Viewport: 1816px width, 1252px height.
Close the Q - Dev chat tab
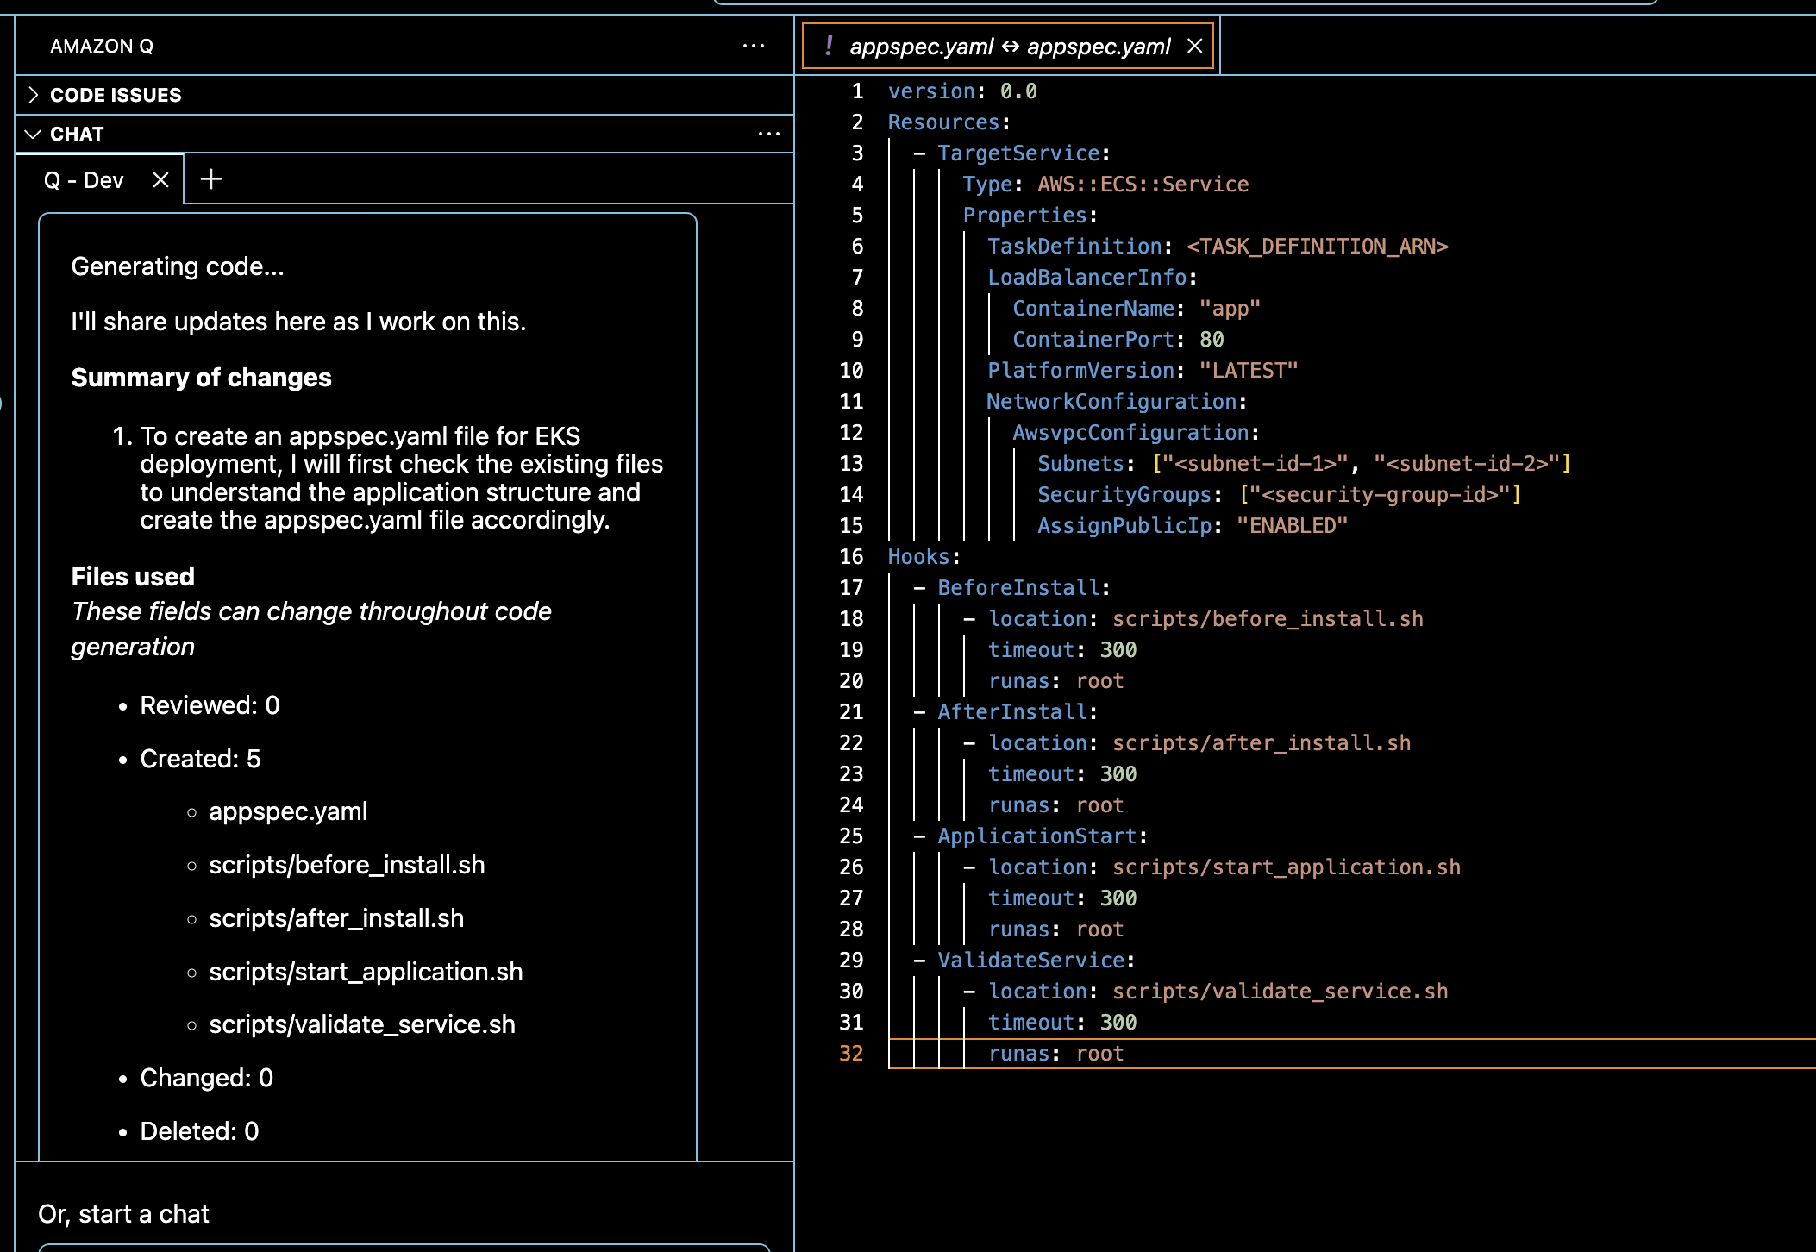coord(160,180)
